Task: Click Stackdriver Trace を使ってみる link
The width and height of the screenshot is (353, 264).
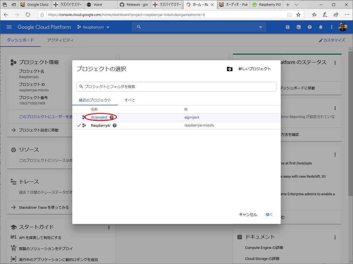Action: tap(44, 207)
